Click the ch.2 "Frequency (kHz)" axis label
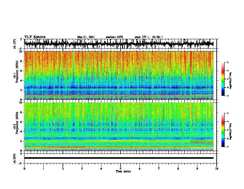Screen dimensions: 244x189 coord(17,123)
